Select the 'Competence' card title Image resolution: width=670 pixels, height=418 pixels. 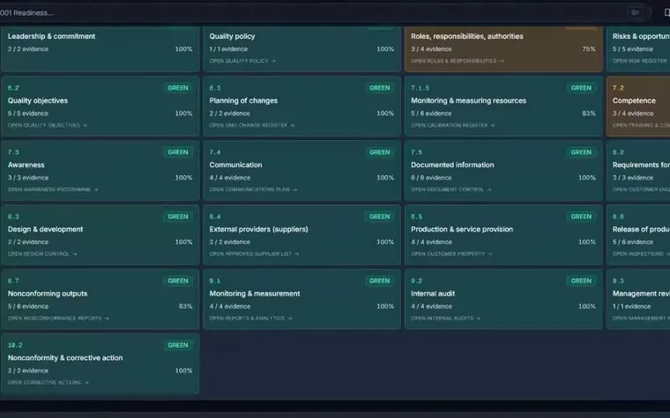tap(634, 100)
